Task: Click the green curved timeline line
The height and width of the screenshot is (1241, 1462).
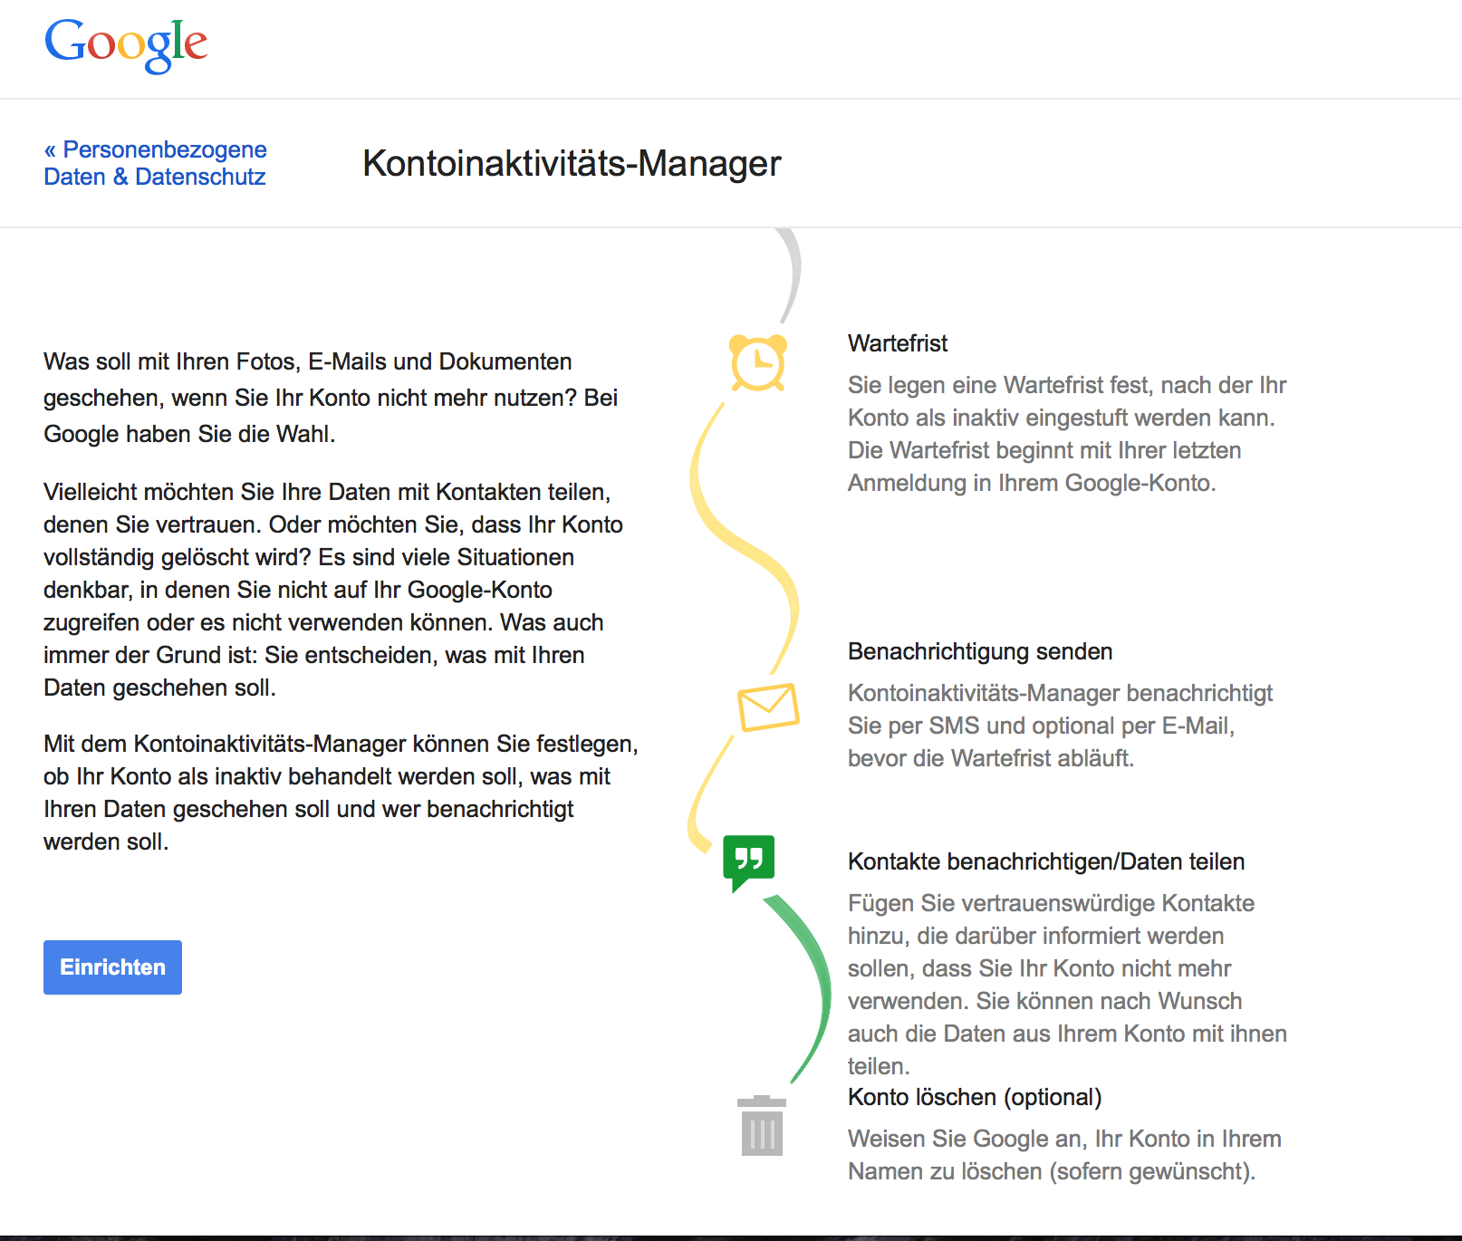Action: pyautogui.click(x=815, y=987)
